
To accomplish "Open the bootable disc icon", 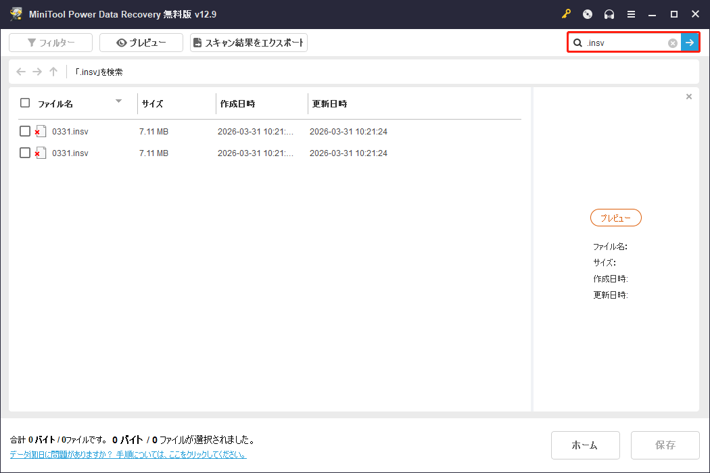I will (x=588, y=14).
